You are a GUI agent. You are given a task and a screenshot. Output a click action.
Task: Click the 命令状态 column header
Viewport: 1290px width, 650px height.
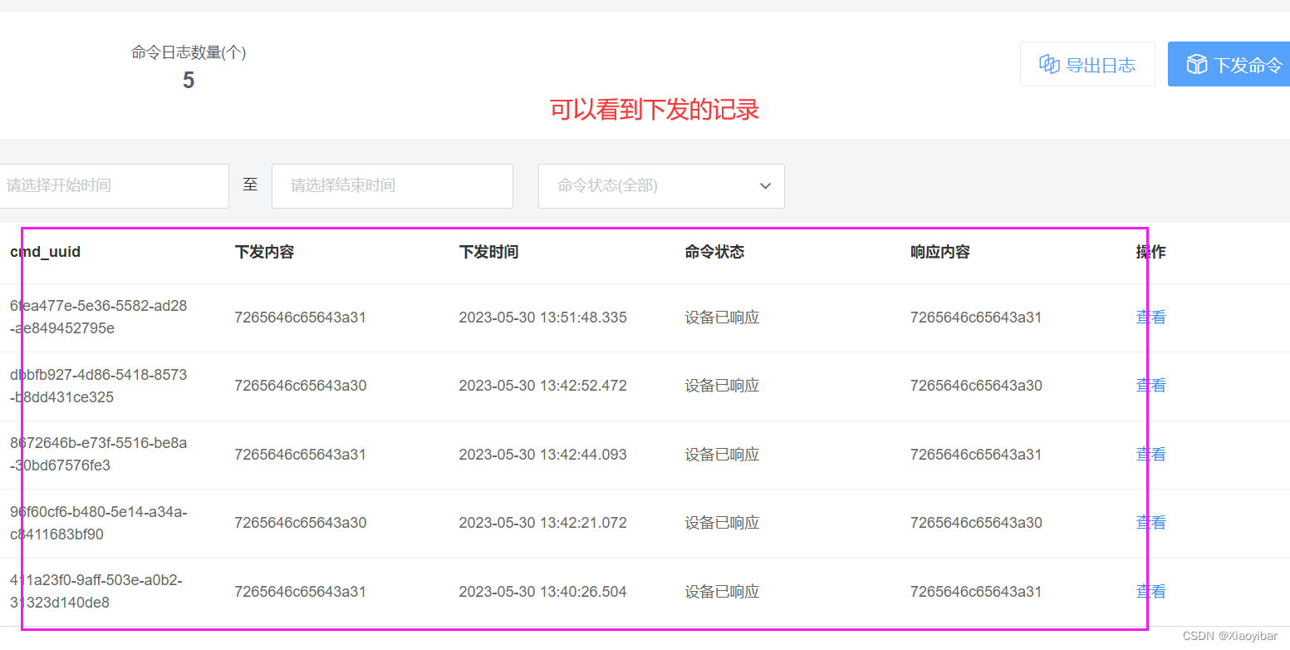click(714, 252)
